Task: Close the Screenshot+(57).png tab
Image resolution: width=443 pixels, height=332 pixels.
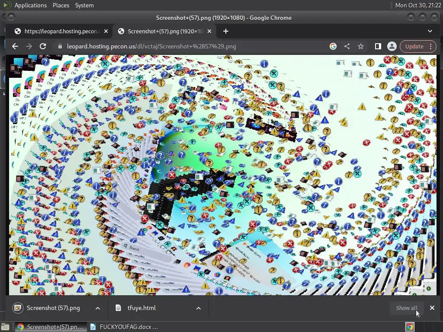Action: pos(209,31)
